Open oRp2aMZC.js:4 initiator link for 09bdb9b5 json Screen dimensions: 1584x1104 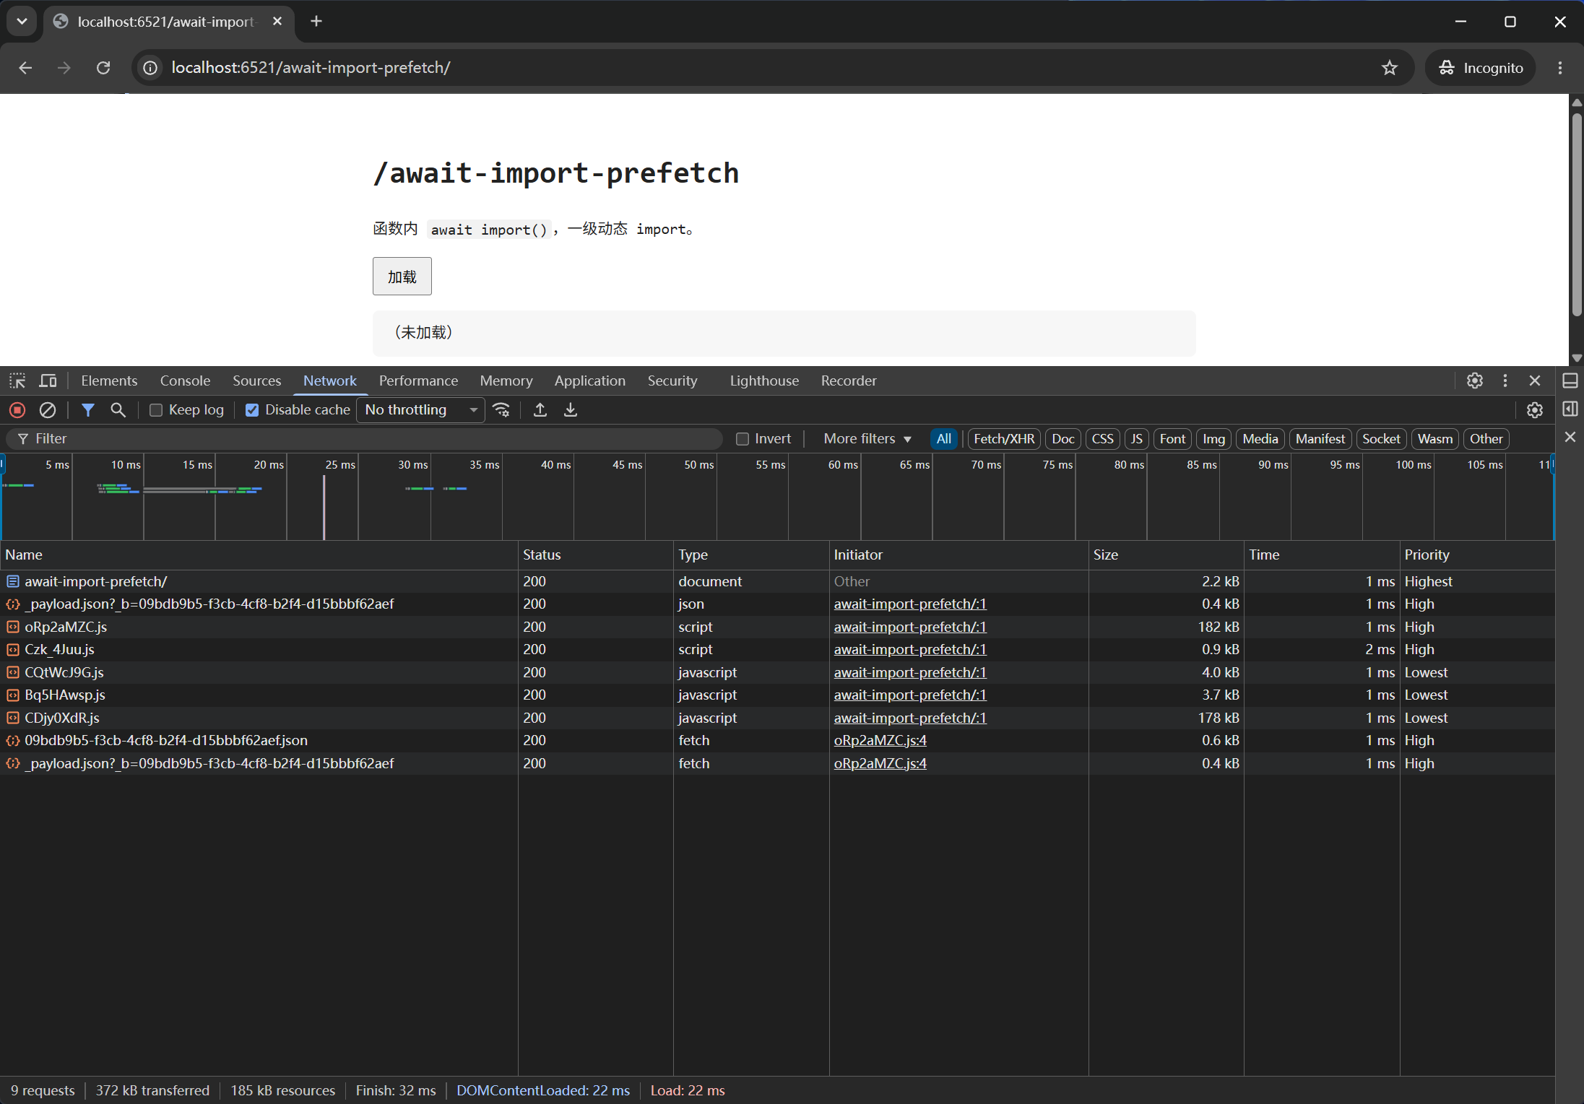click(880, 740)
